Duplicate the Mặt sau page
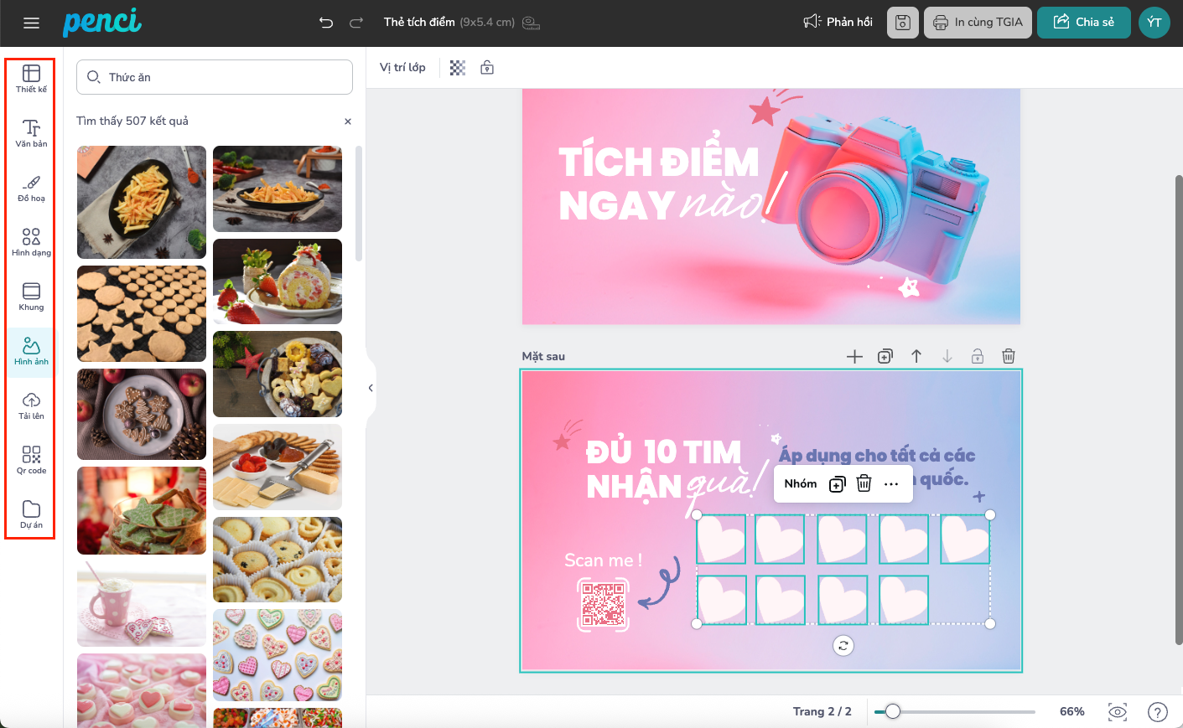This screenshot has height=728, width=1183. click(x=885, y=356)
